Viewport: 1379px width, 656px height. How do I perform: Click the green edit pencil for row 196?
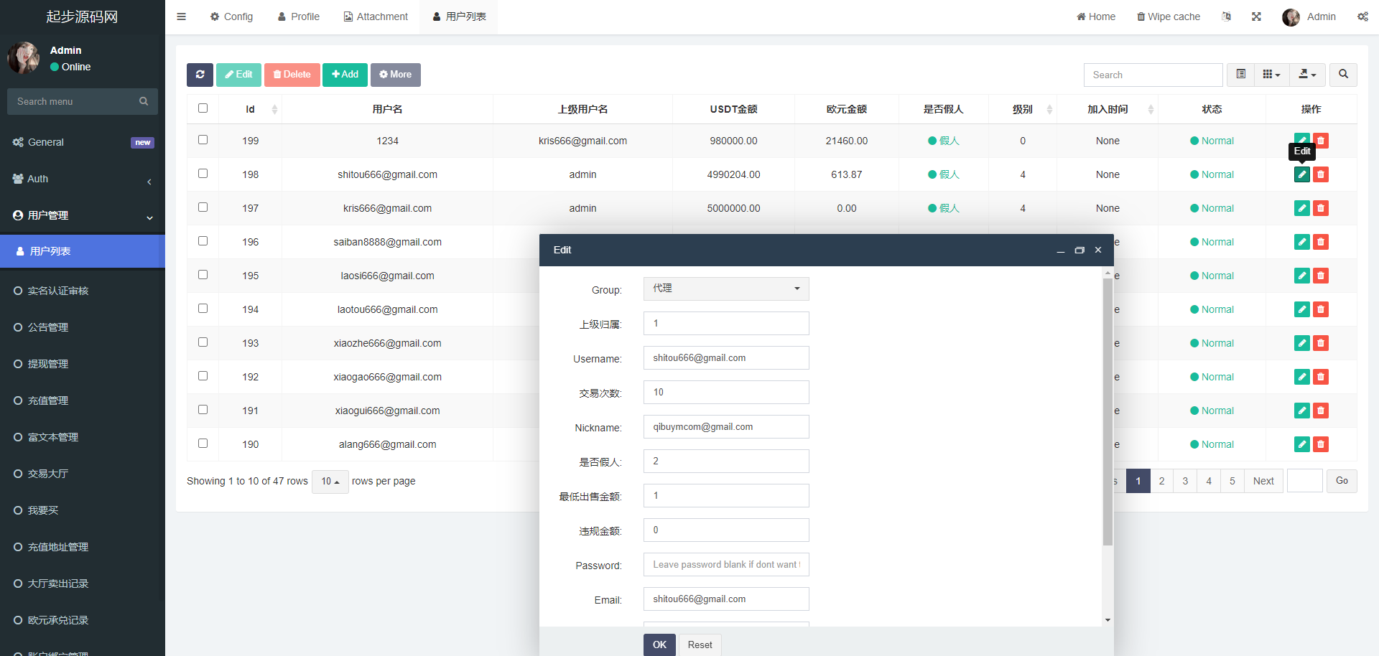click(x=1301, y=242)
